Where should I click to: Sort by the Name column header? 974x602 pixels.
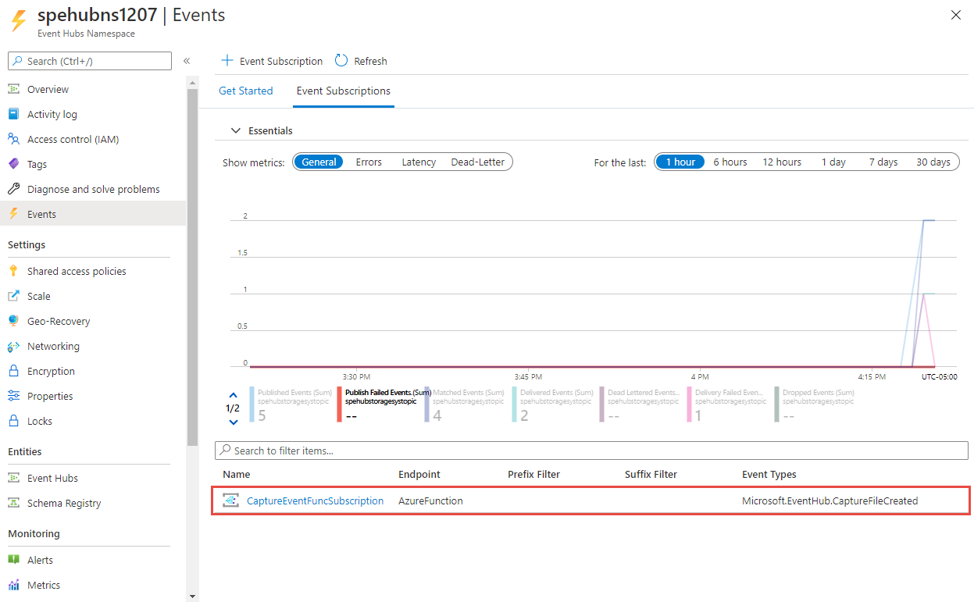click(x=237, y=474)
